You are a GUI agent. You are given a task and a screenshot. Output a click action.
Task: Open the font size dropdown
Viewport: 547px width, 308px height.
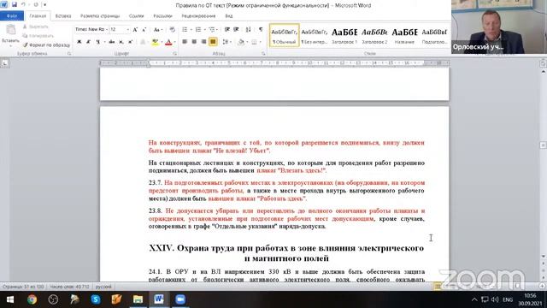click(x=128, y=30)
